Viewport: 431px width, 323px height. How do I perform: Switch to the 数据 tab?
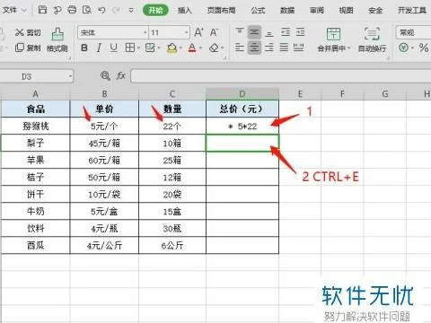coord(287,11)
